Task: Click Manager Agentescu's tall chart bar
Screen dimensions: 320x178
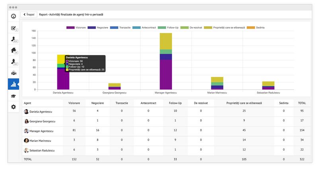Action: tap(166, 61)
